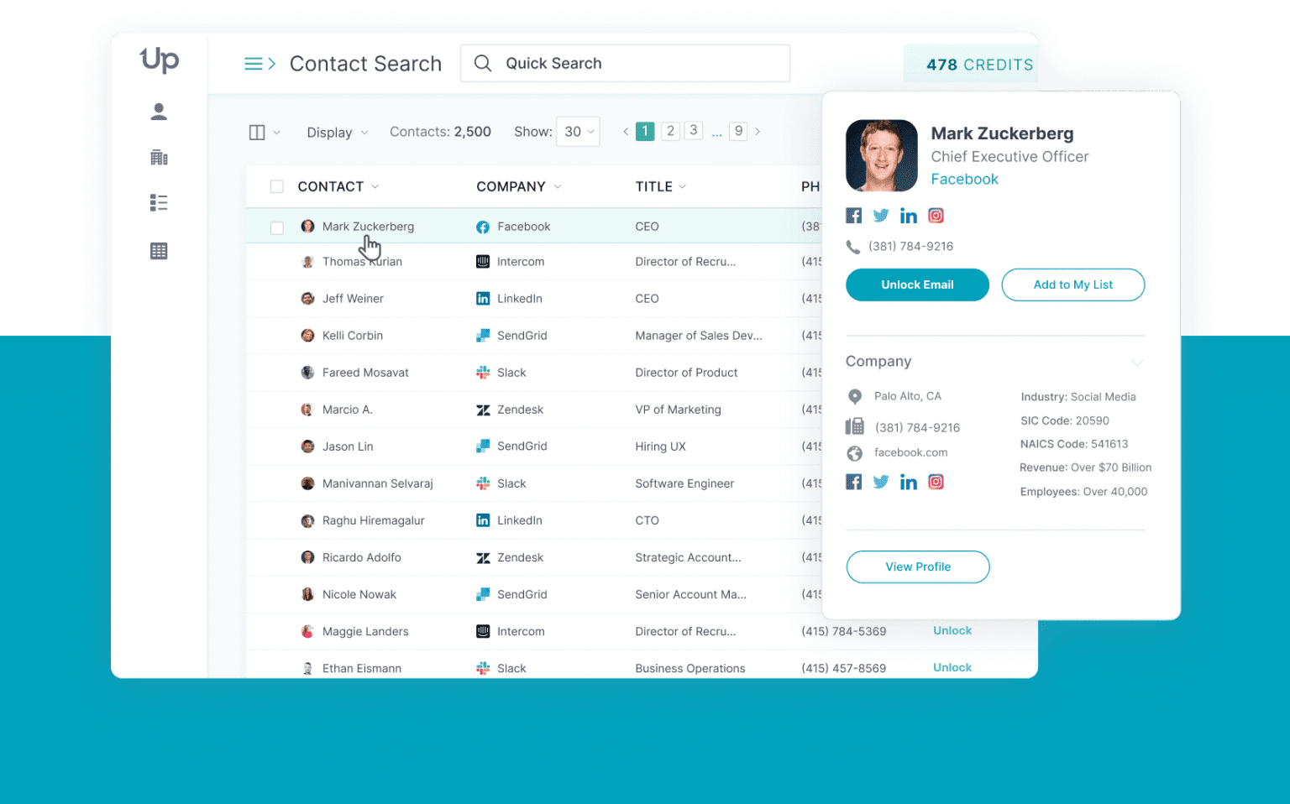Click the column layout icon above the contact table

258,132
